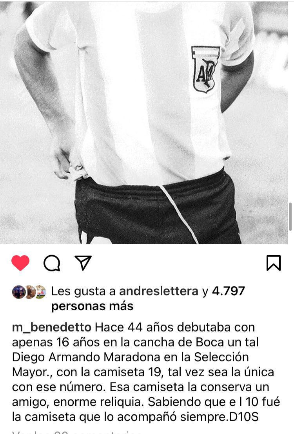
Task: Tap the middle liker avatar
Action: (x=30, y=292)
